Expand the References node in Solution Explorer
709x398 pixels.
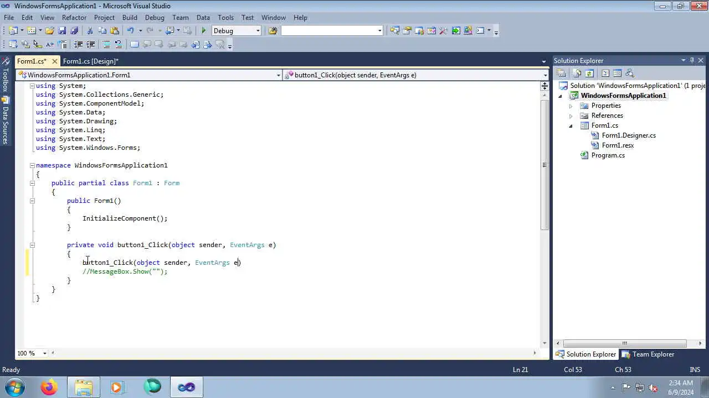click(571, 116)
